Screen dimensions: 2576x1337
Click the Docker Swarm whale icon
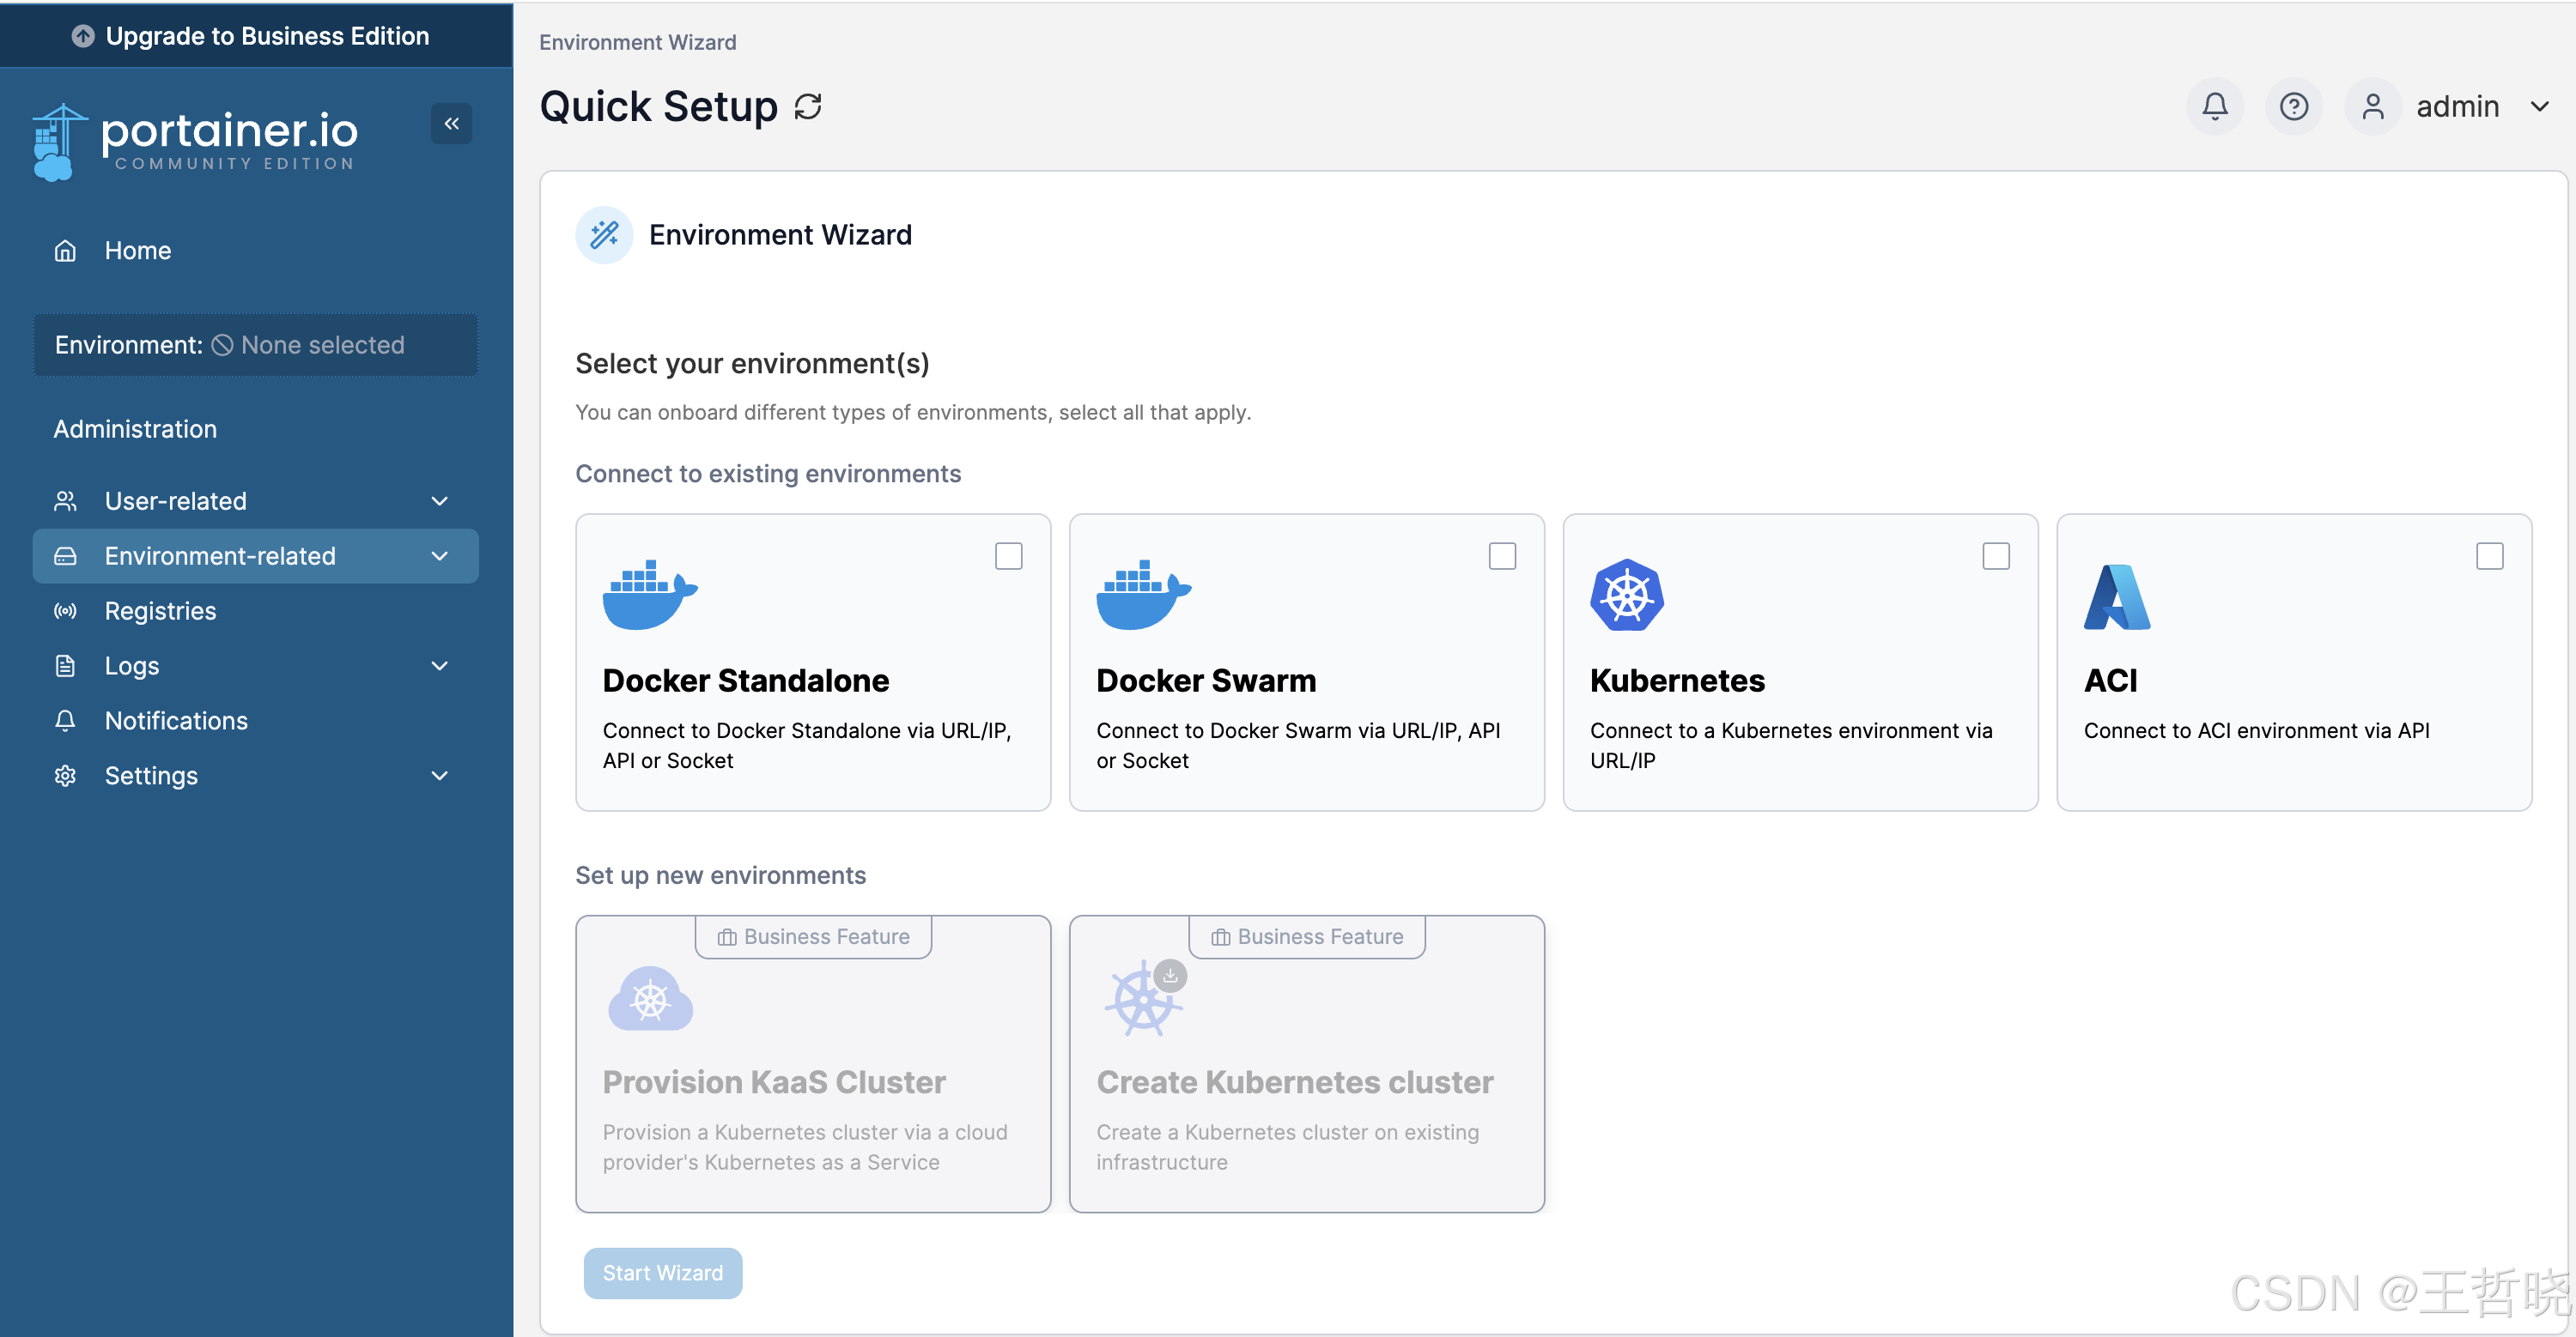(x=1143, y=595)
